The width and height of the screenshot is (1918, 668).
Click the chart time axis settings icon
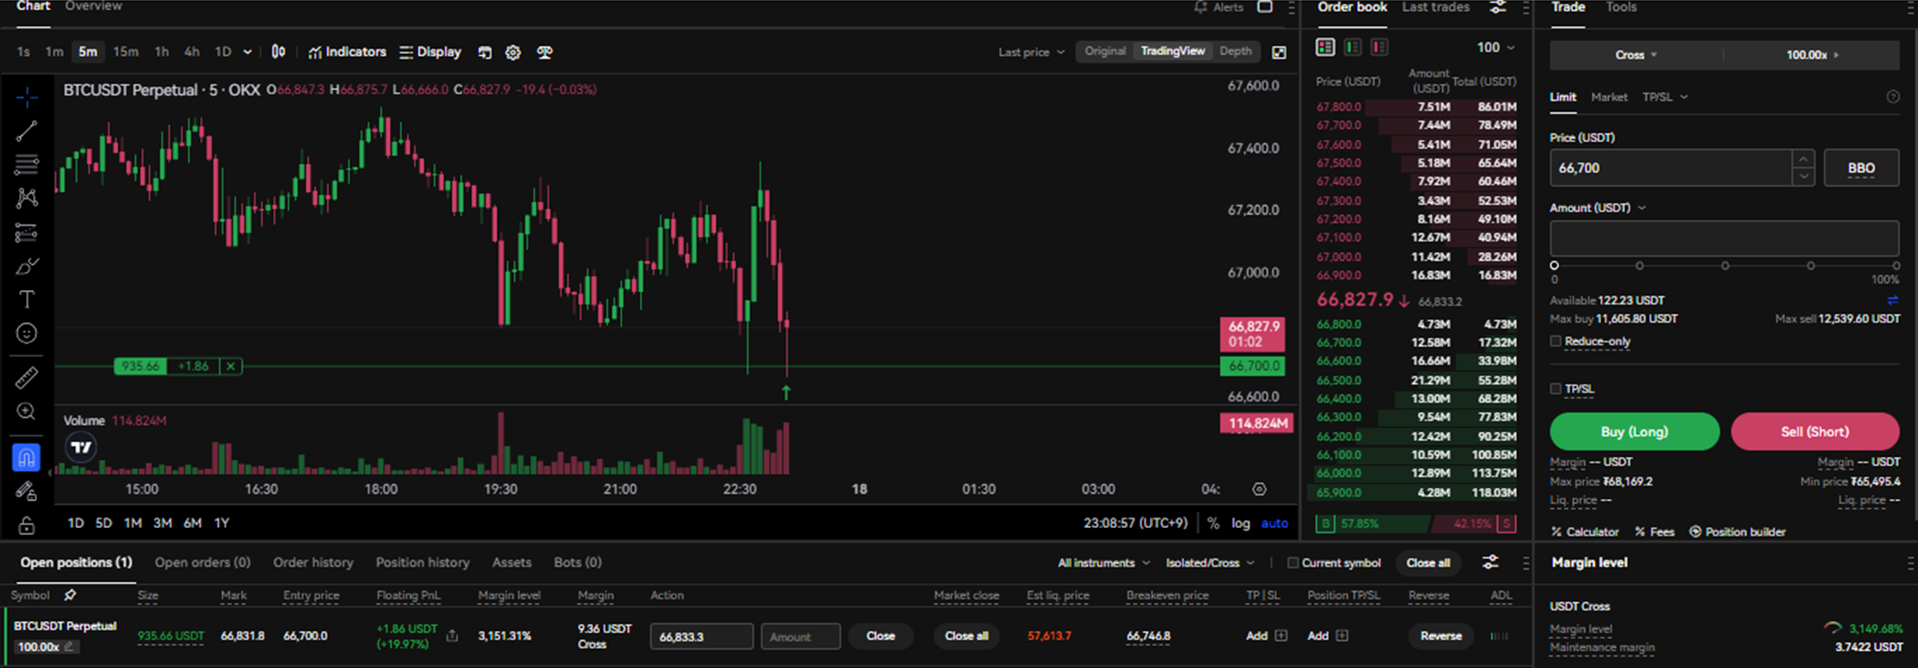pos(1259,489)
